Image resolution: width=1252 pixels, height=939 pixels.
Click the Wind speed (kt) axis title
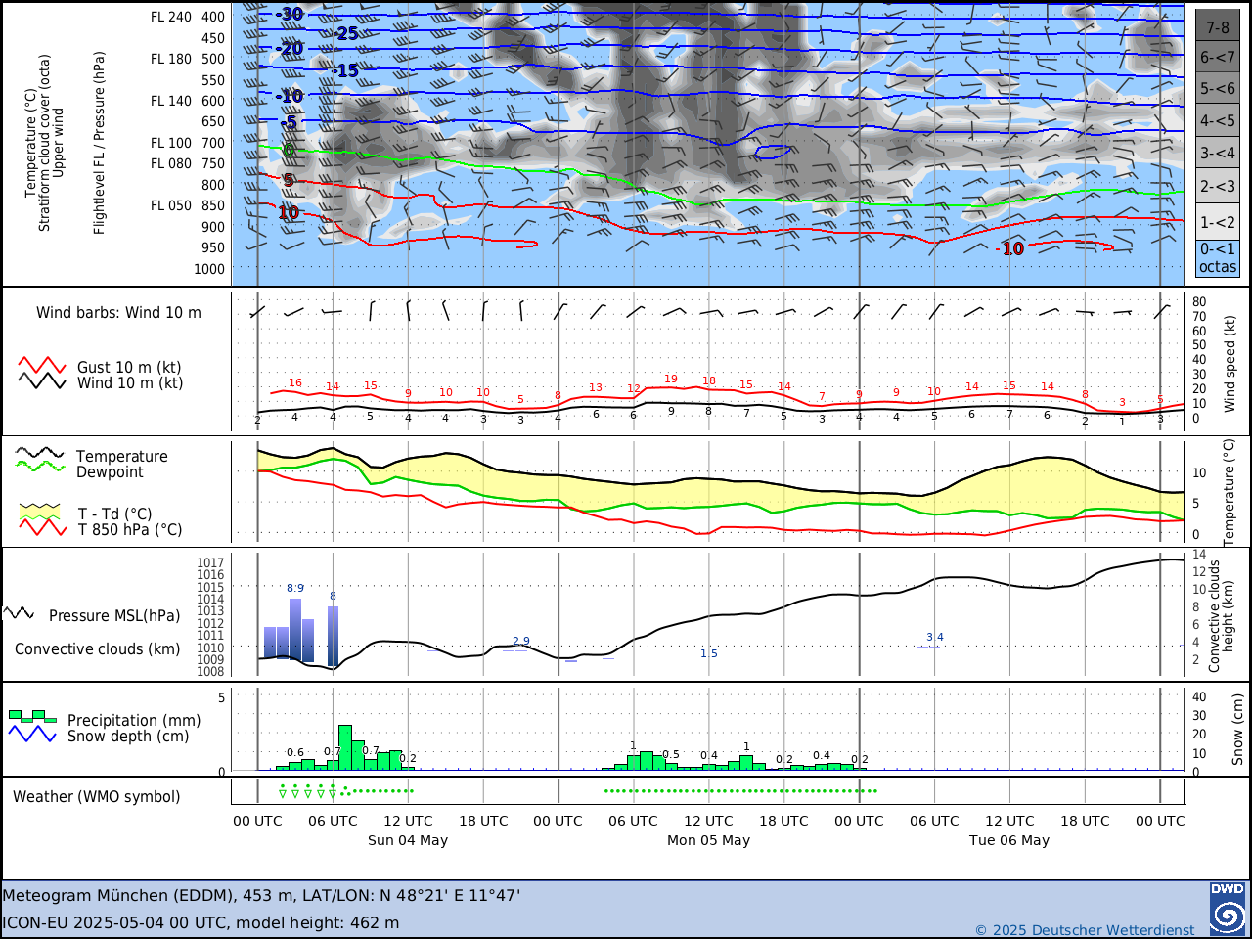pos(1230,363)
